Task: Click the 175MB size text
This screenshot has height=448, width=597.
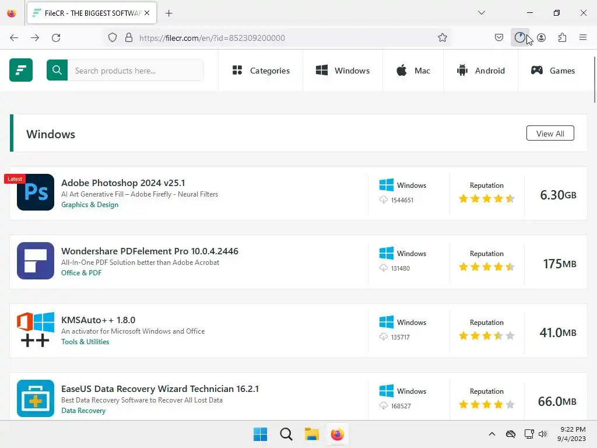Action: click(x=560, y=264)
